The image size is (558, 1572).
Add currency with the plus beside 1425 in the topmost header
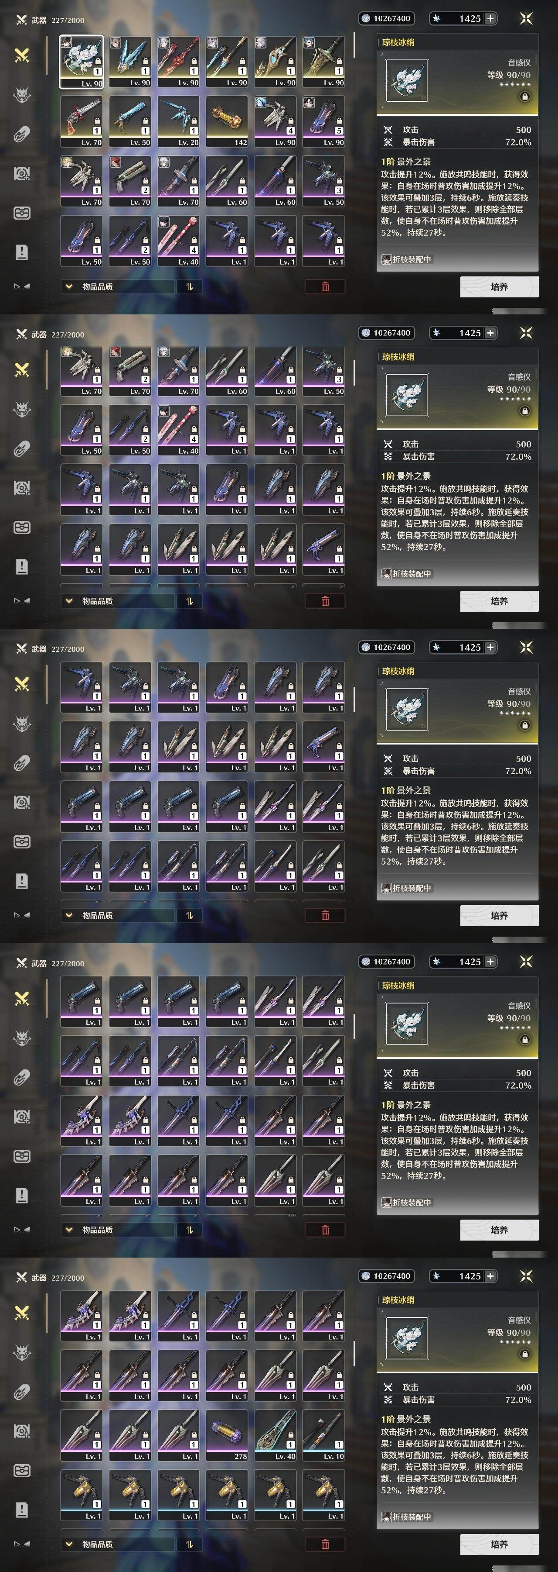[x=490, y=18]
